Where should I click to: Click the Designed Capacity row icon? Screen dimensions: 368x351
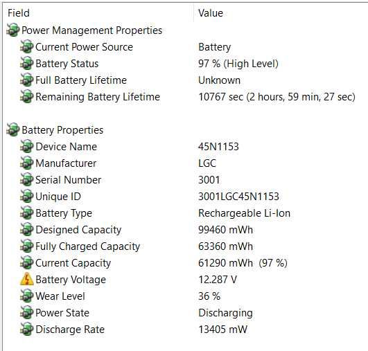point(26,230)
